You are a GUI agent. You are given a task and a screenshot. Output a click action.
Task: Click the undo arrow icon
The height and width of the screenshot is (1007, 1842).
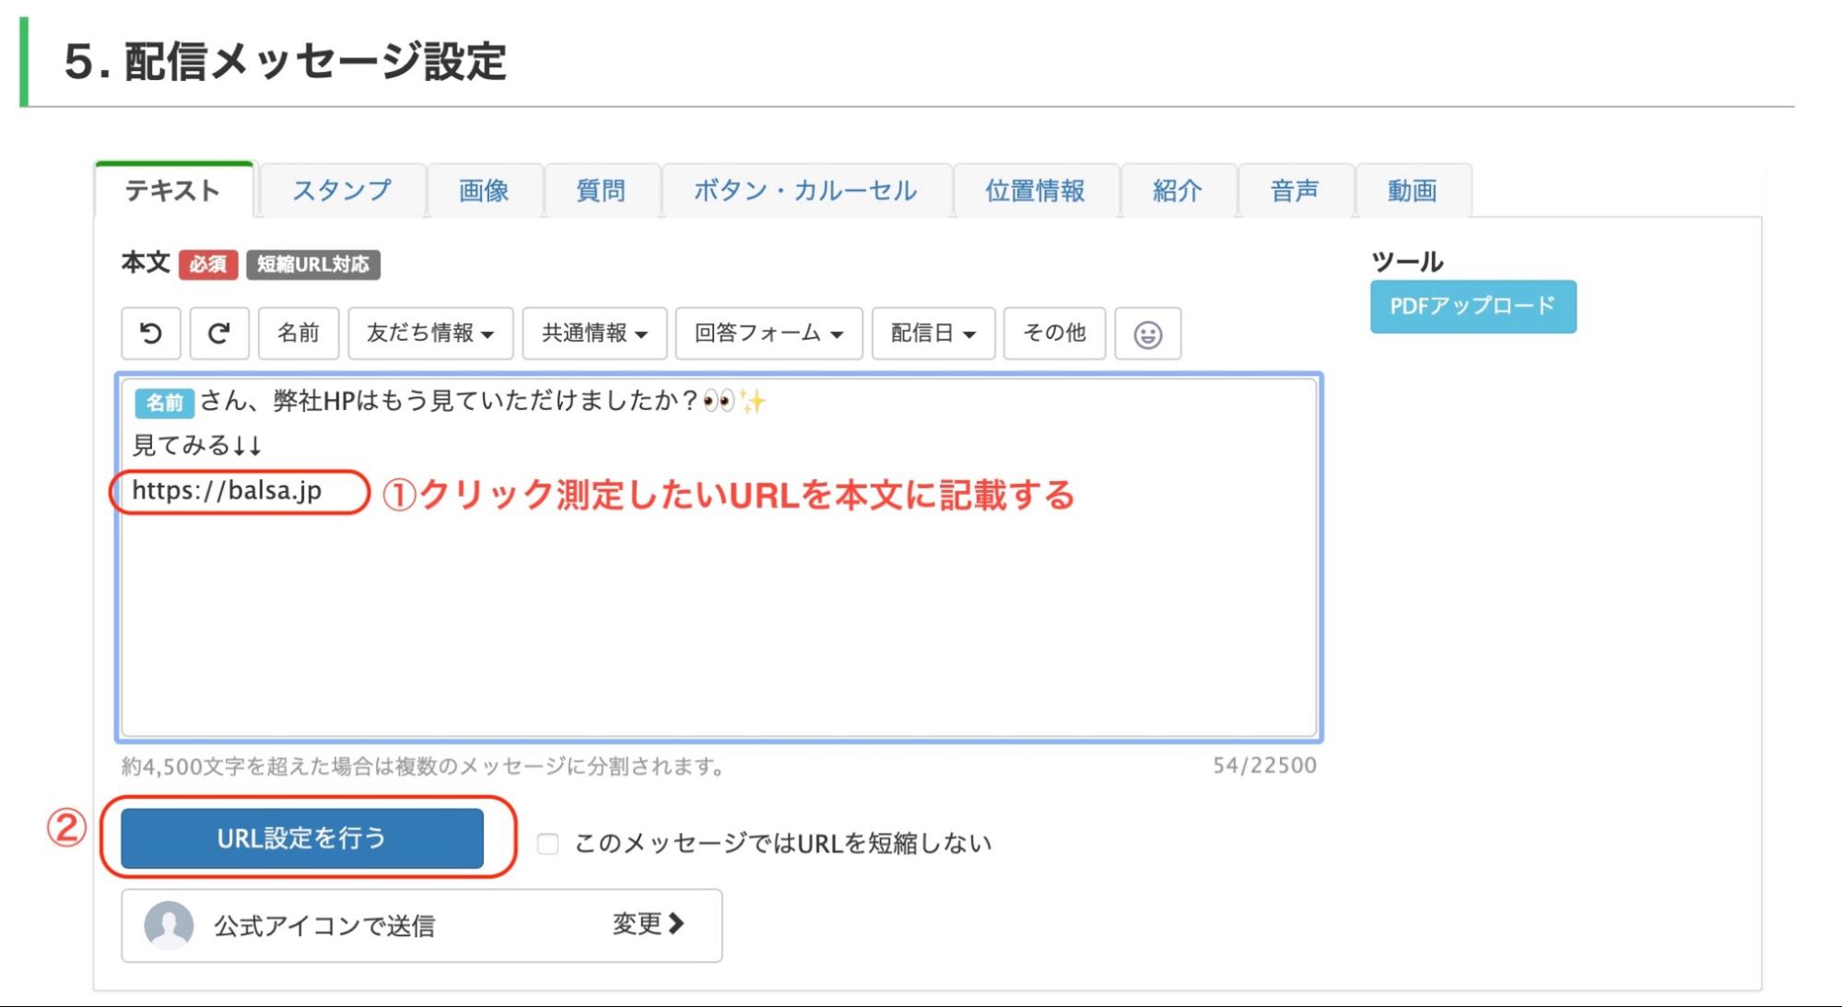pos(150,334)
